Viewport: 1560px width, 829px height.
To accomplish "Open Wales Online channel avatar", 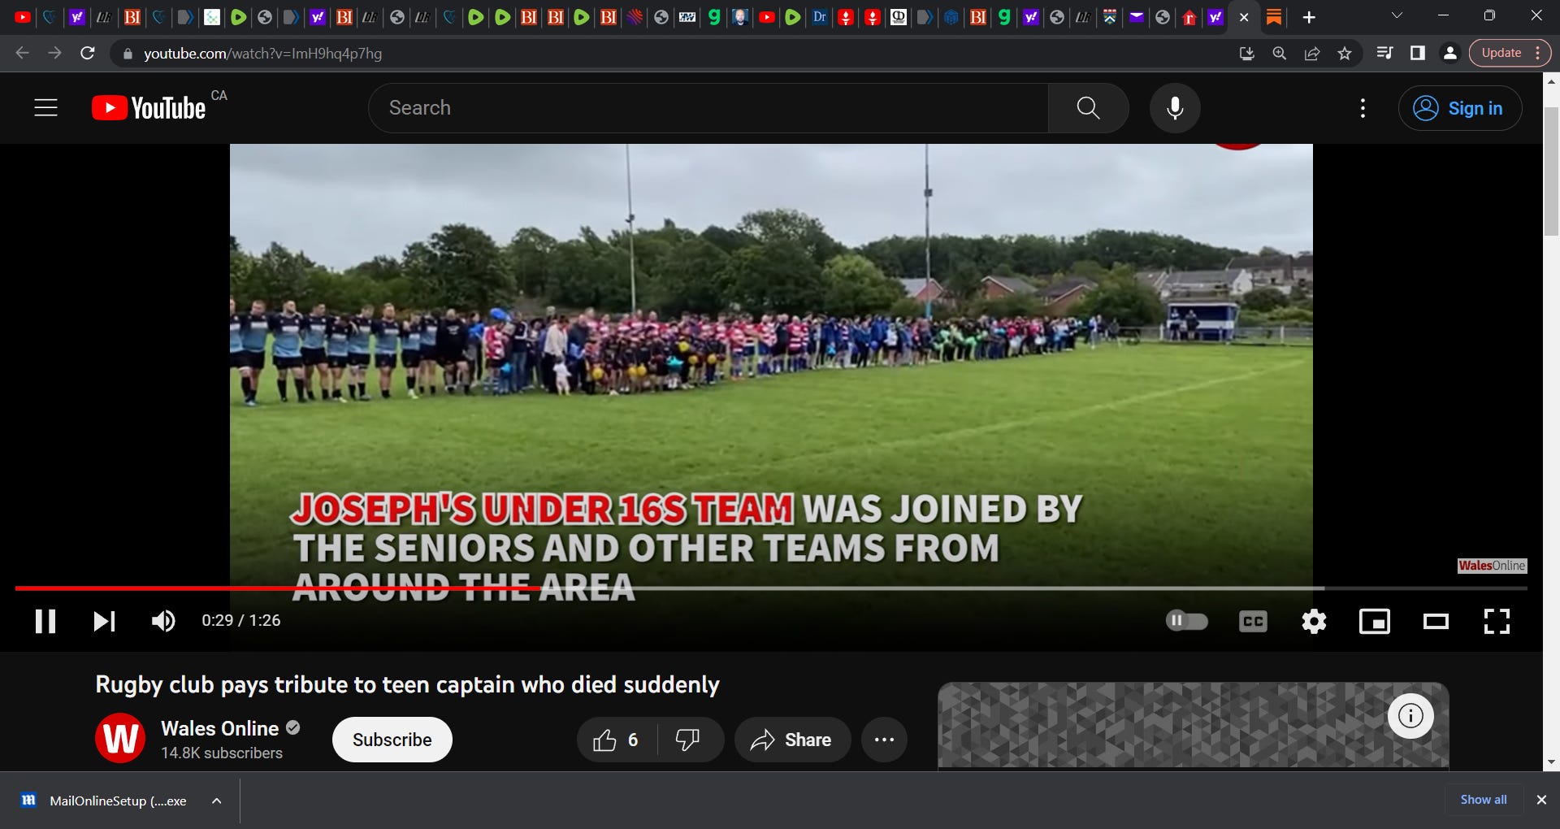I will coord(120,739).
